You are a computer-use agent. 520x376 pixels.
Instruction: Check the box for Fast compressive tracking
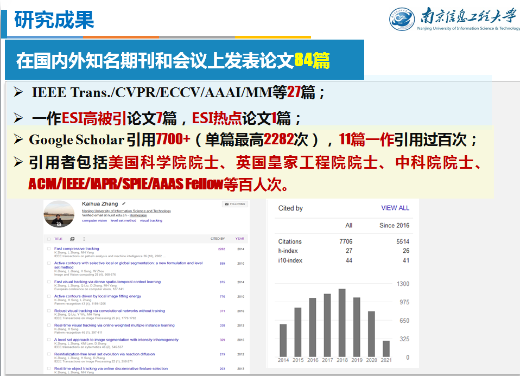pos(49,249)
